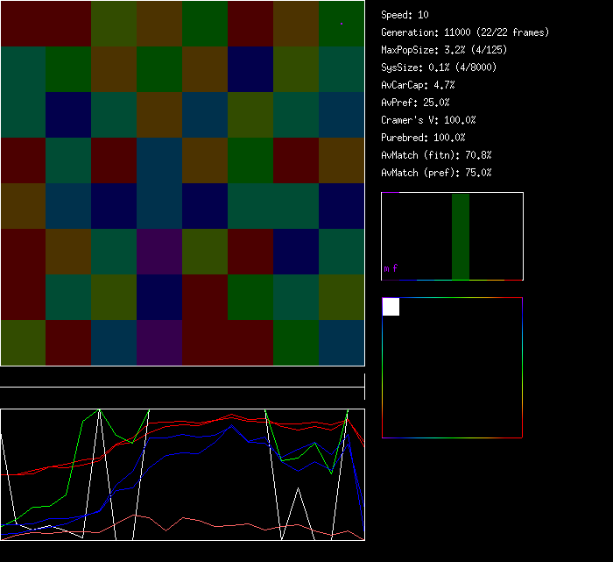Click the top-left dark red grid cell

tap(23, 24)
